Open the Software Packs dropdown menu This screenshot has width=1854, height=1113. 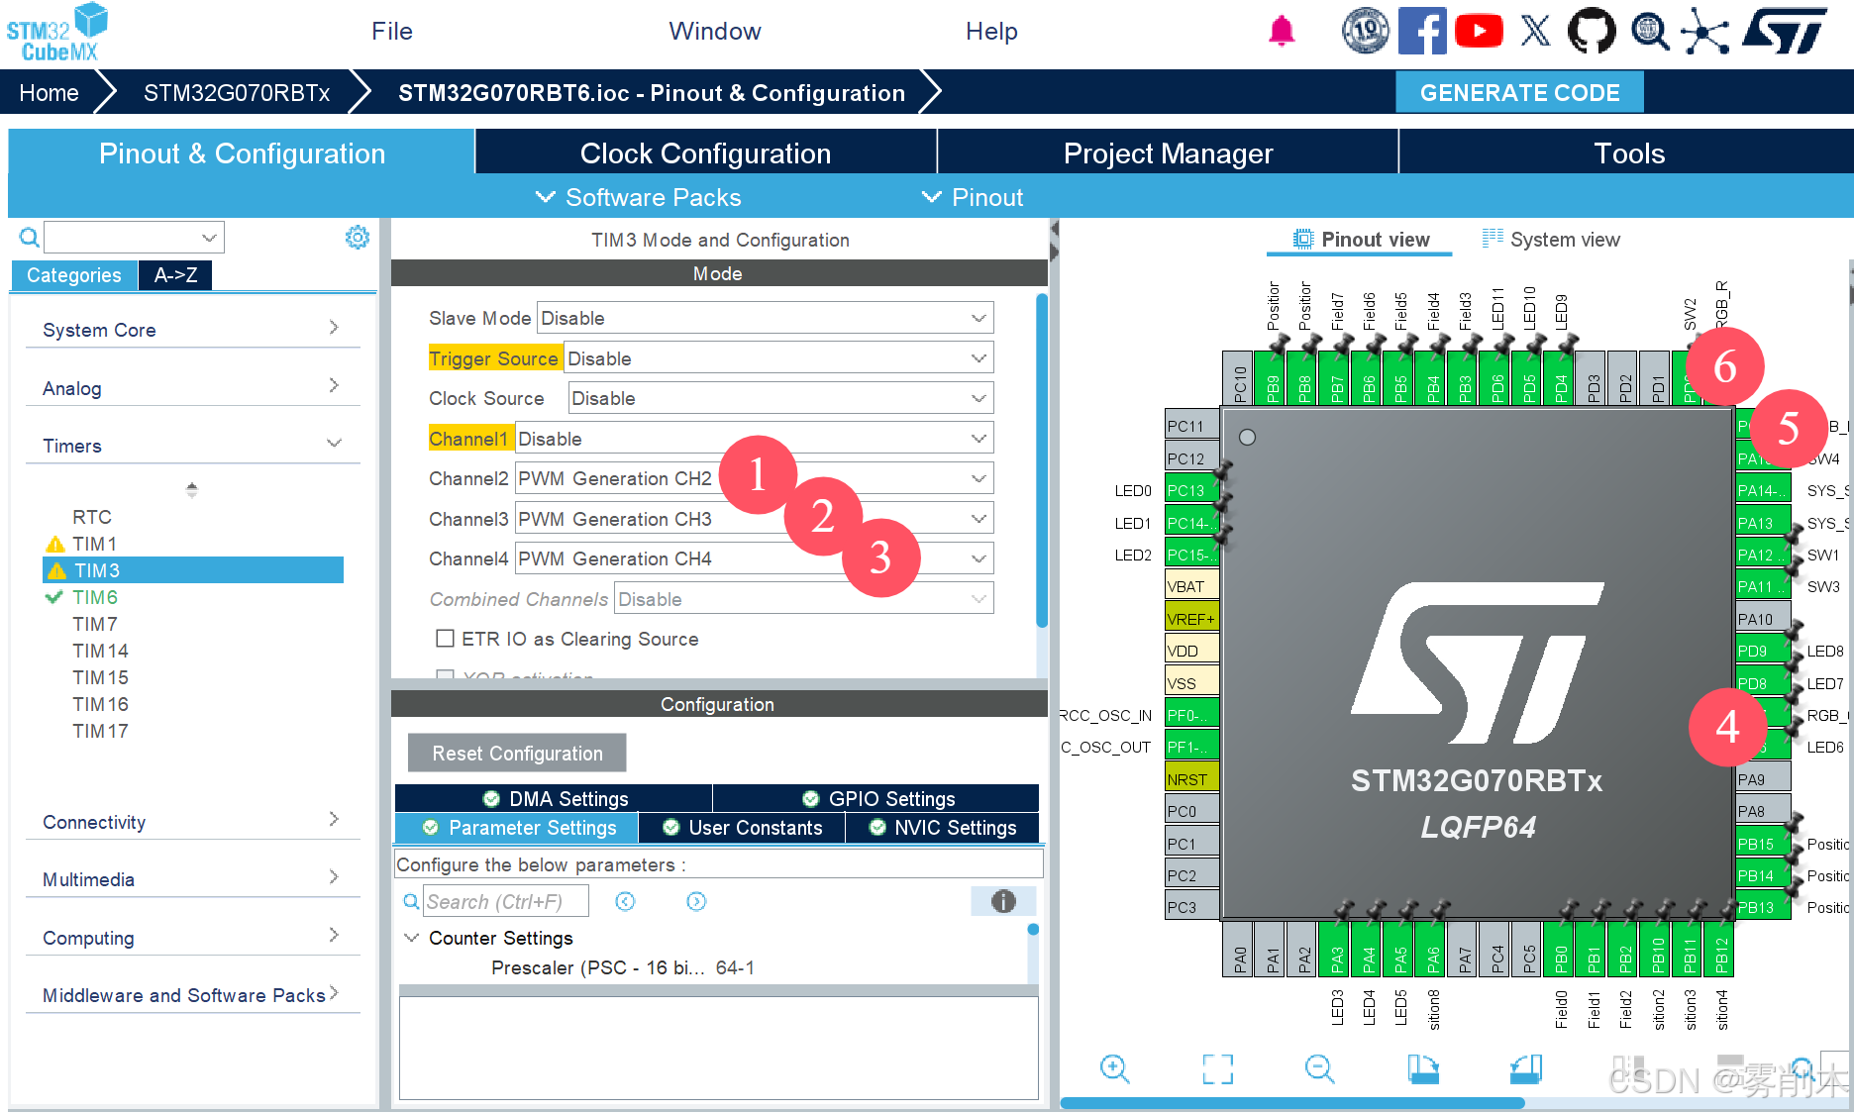point(639,197)
